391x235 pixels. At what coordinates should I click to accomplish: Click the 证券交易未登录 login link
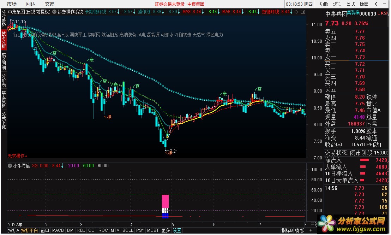[170, 4]
